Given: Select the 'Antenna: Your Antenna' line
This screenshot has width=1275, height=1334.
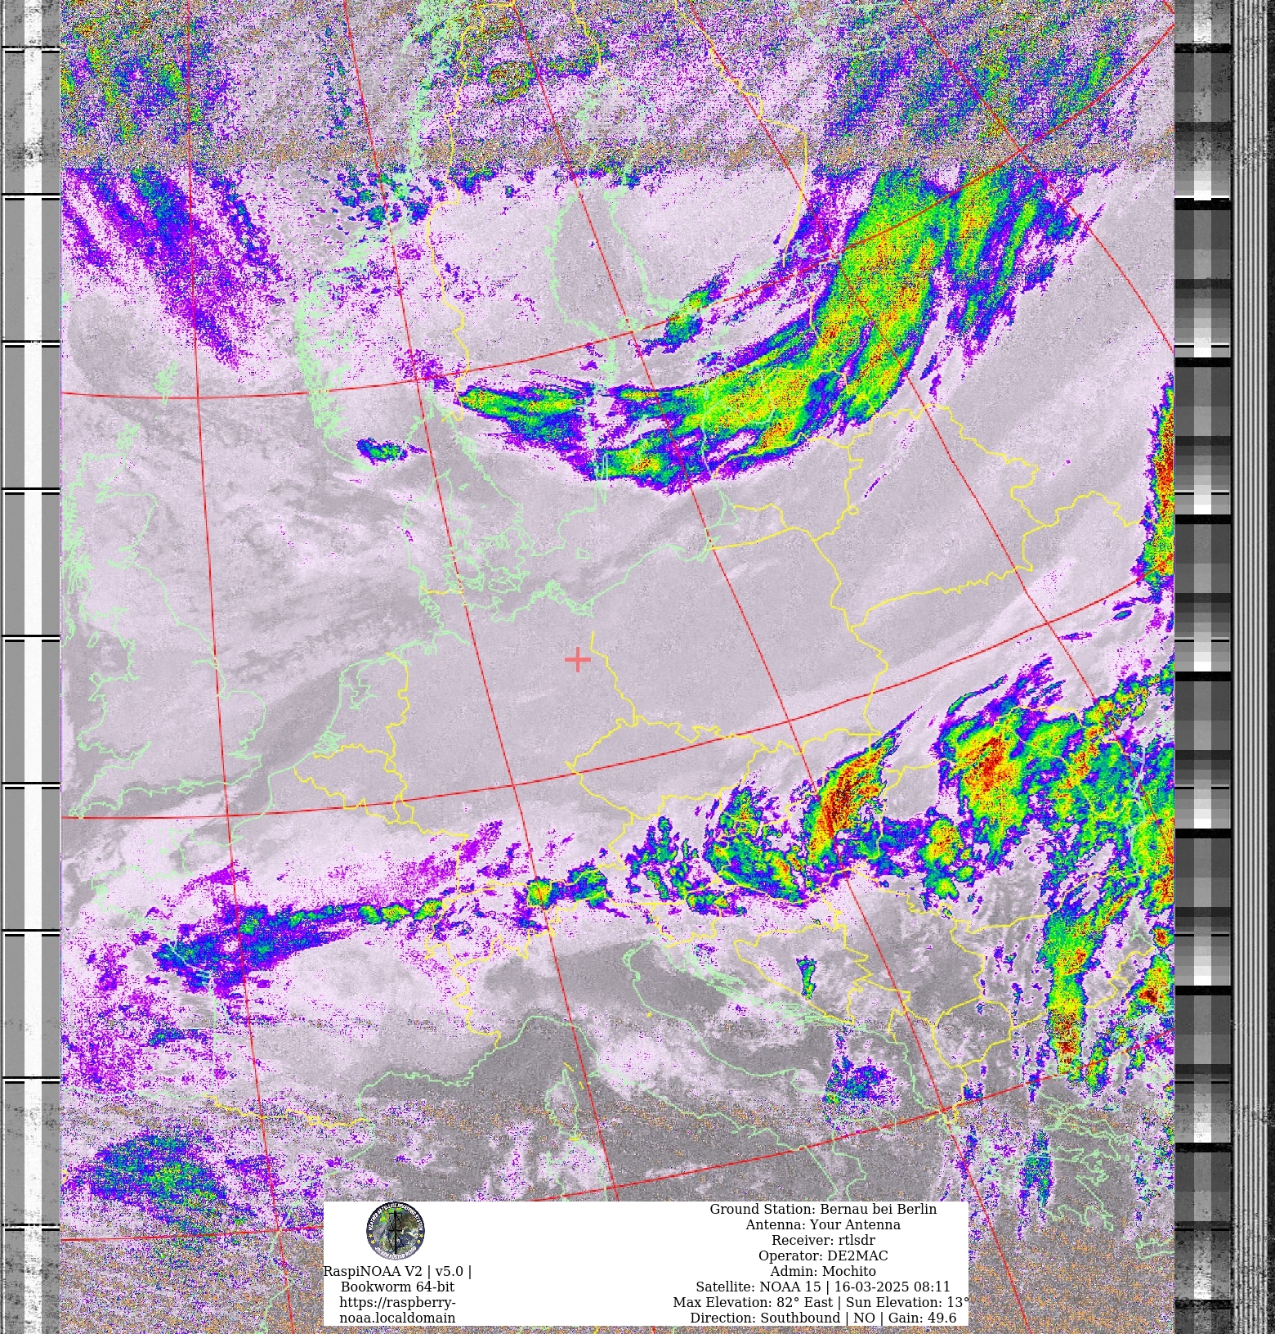Looking at the screenshot, I should click(822, 1224).
